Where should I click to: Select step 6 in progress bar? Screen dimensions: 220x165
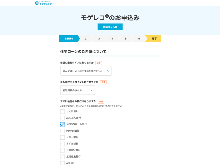(x=139, y=39)
